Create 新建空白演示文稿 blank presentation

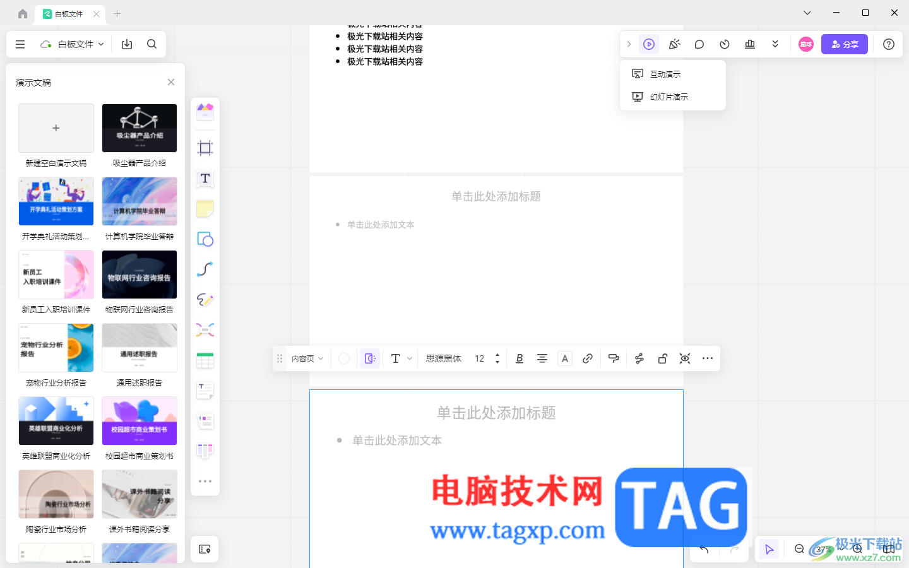[x=56, y=128]
